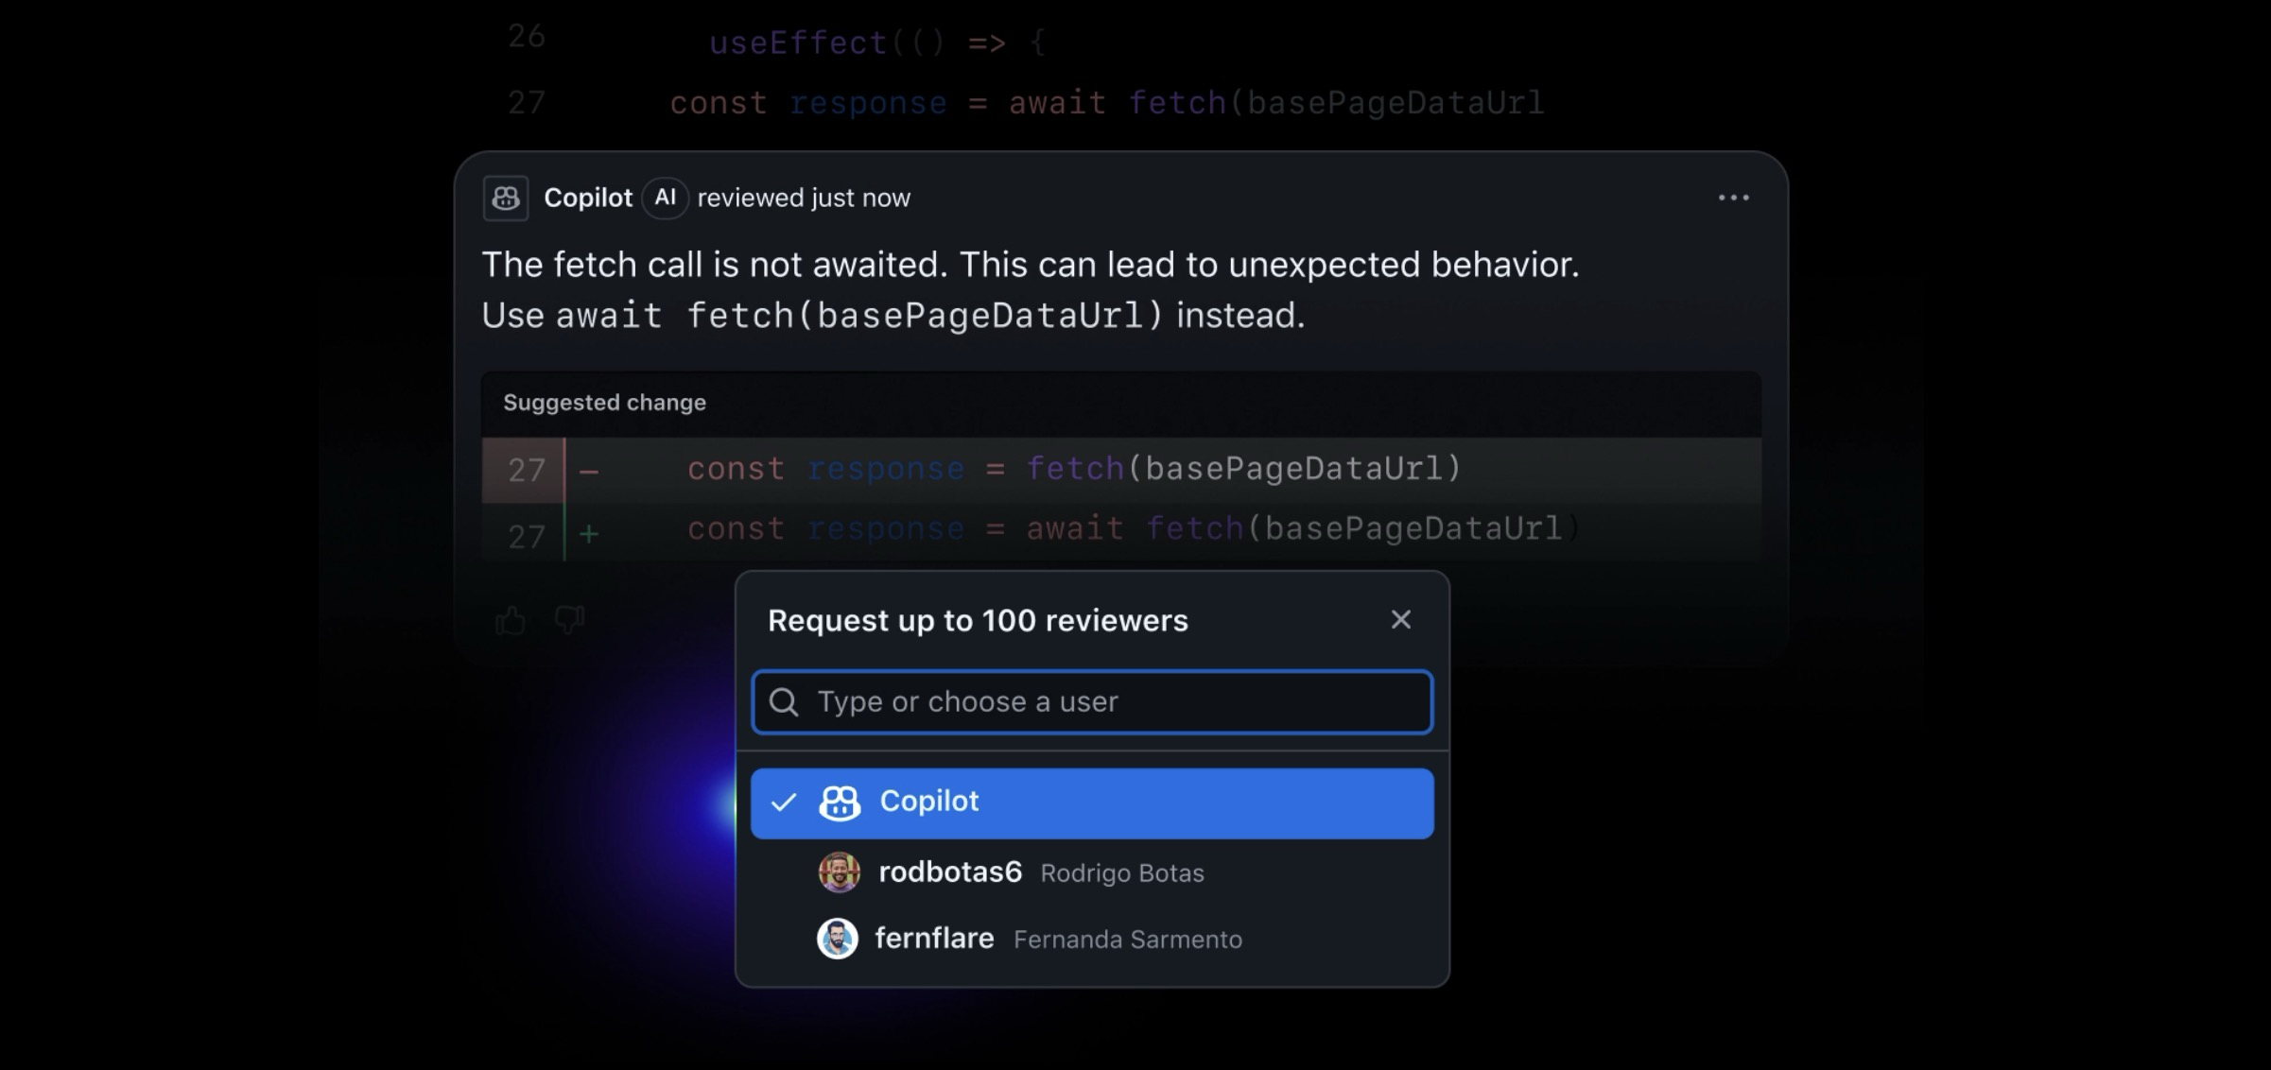Image resolution: width=2271 pixels, height=1070 pixels.
Task: Click fernflare's profile avatar
Action: (837, 939)
